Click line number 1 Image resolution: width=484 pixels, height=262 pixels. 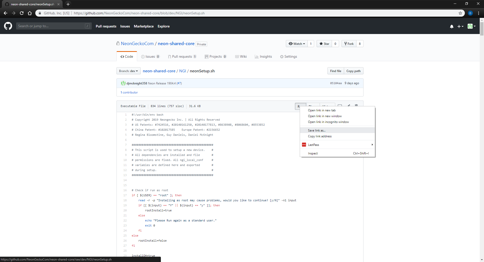[126, 115]
